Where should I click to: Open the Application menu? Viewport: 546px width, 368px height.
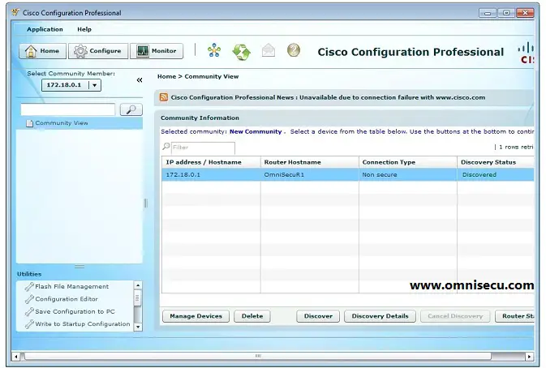(x=45, y=29)
